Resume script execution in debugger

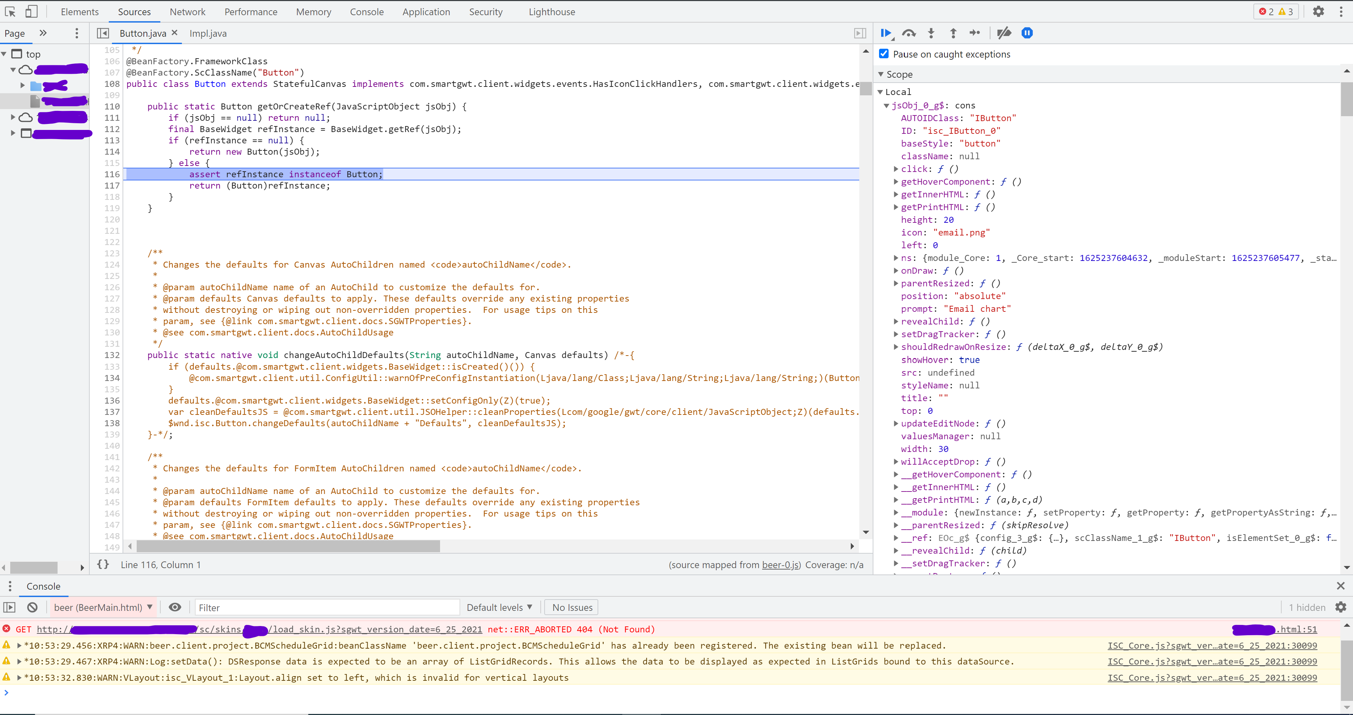[885, 33]
